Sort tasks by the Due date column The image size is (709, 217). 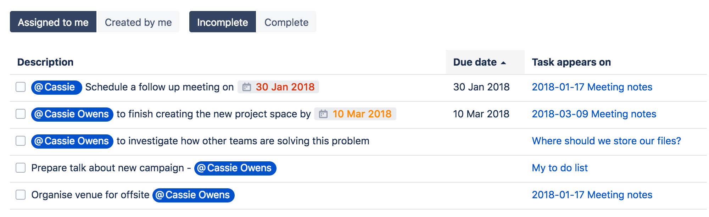tap(475, 62)
